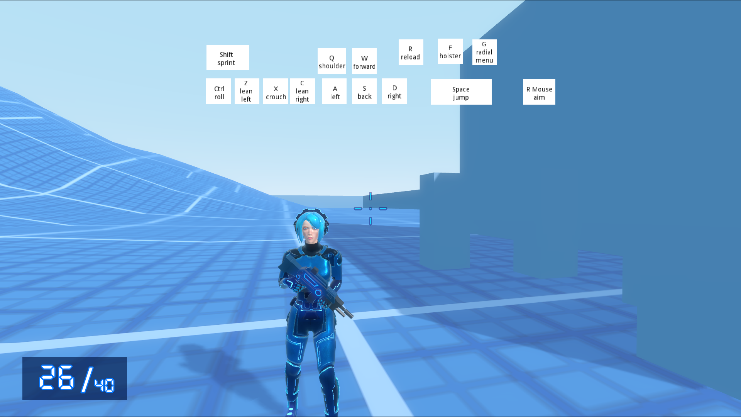Click the A left key box
Viewport: 741px width, 417px height.
click(x=334, y=91)
